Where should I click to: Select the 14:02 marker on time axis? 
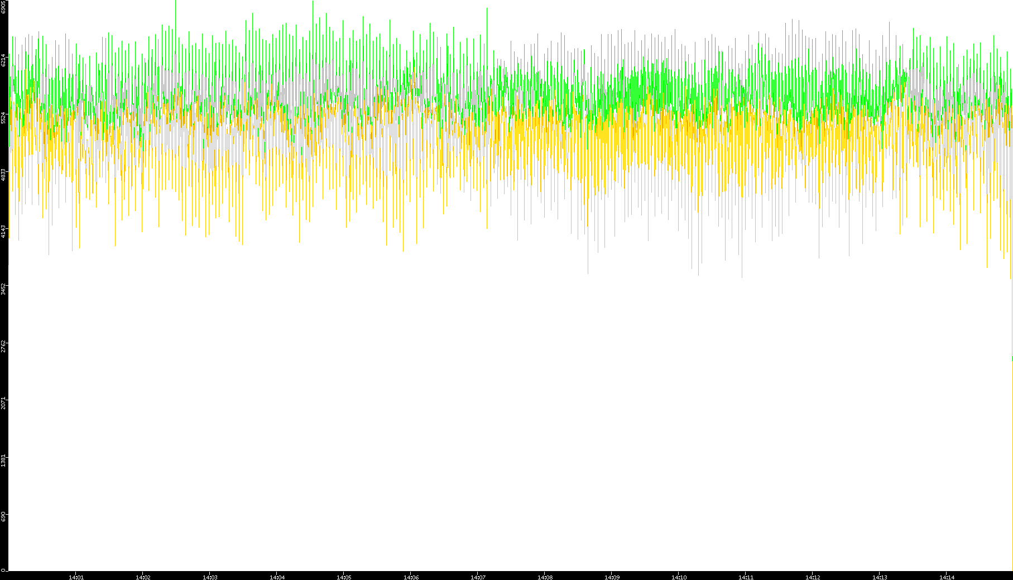click(x=143, y=577)
